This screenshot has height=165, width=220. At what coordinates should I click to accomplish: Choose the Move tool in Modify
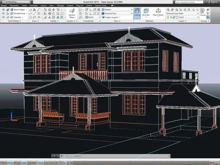click(53, 9)
